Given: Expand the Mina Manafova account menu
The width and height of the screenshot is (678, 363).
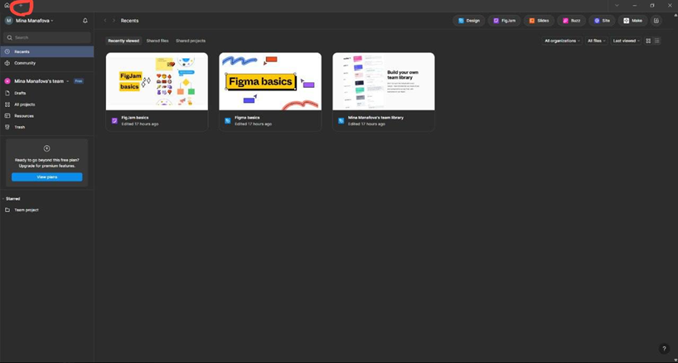Looking at the screenshot, I should point(33,21).
